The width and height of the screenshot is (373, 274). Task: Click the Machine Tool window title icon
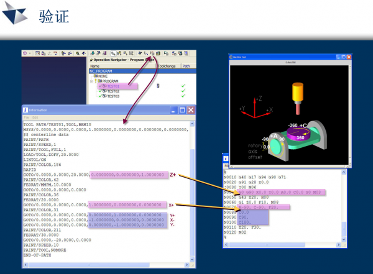233,57
